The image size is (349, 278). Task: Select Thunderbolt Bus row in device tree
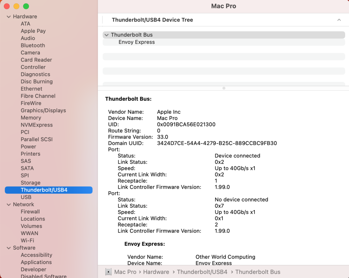tap(224, 35)
